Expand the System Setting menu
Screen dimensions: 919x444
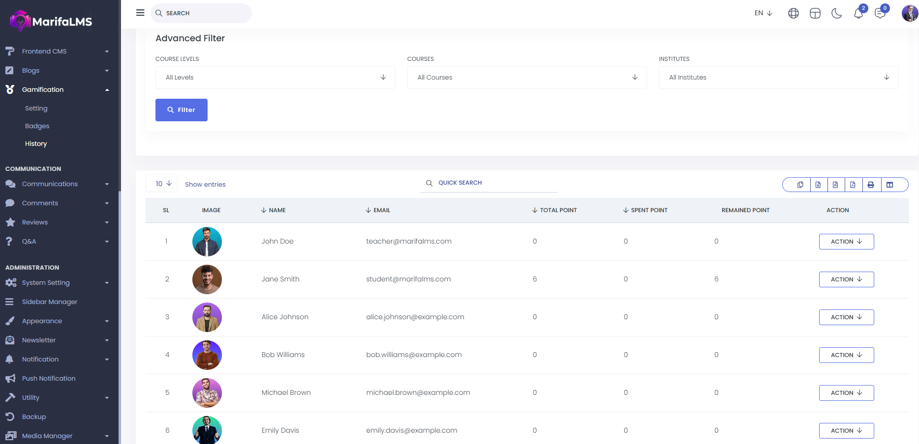46,283
